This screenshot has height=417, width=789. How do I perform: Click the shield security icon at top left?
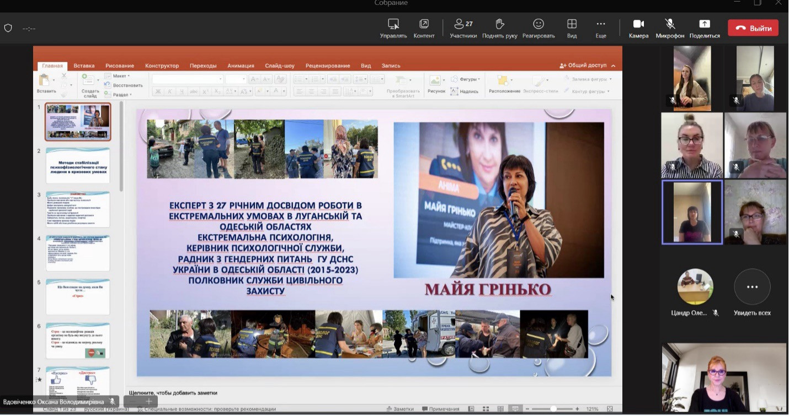[8, 28]
